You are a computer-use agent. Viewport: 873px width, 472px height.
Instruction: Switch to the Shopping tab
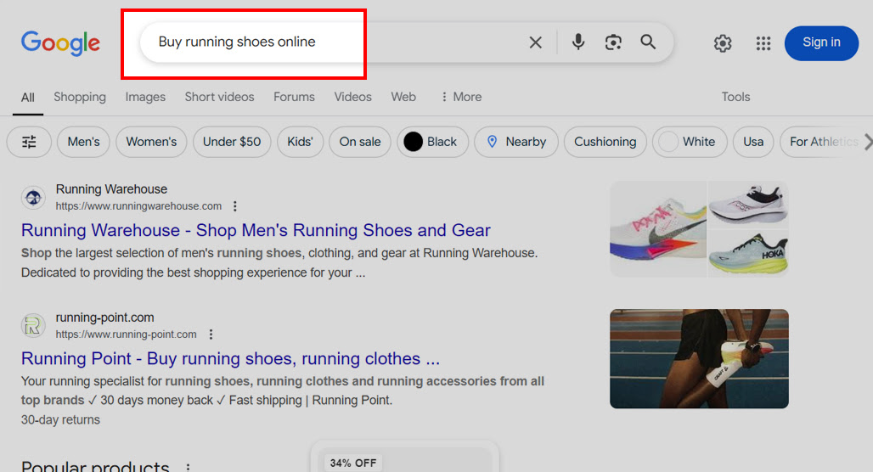pos(80,97)
